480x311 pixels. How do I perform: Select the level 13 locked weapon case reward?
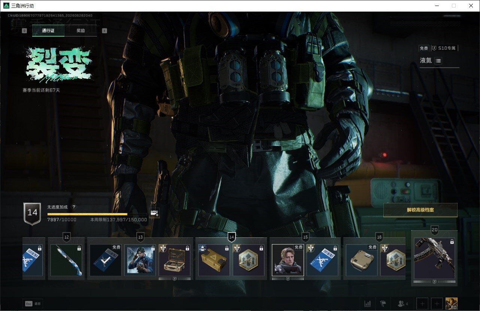(174, 260)
